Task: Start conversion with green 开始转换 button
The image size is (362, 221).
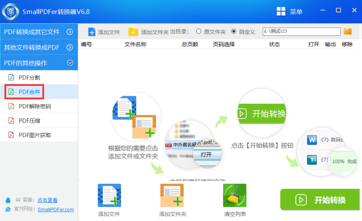Action: tap(320, 200)
